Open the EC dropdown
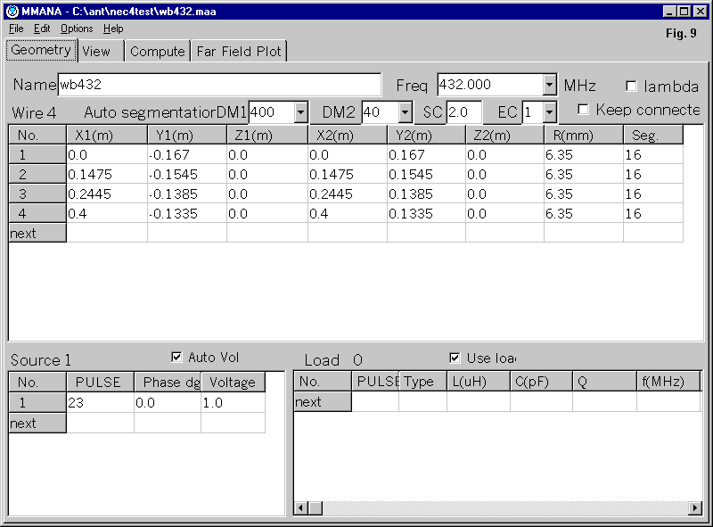 tap(549, 112)
